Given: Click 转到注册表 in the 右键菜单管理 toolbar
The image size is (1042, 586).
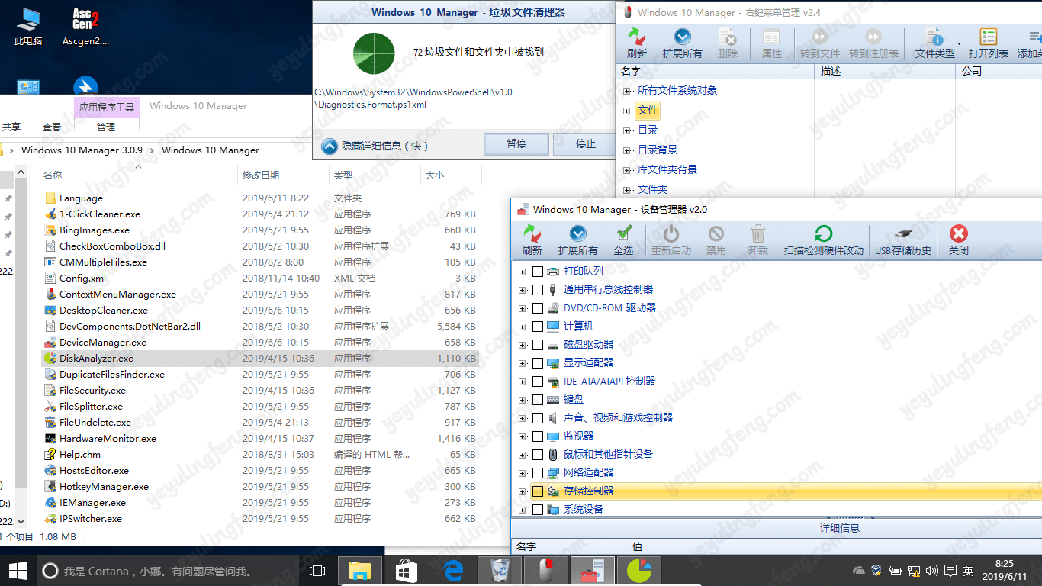Looking at the screenshot, I should pyautogui.click(x=873, y=44).
